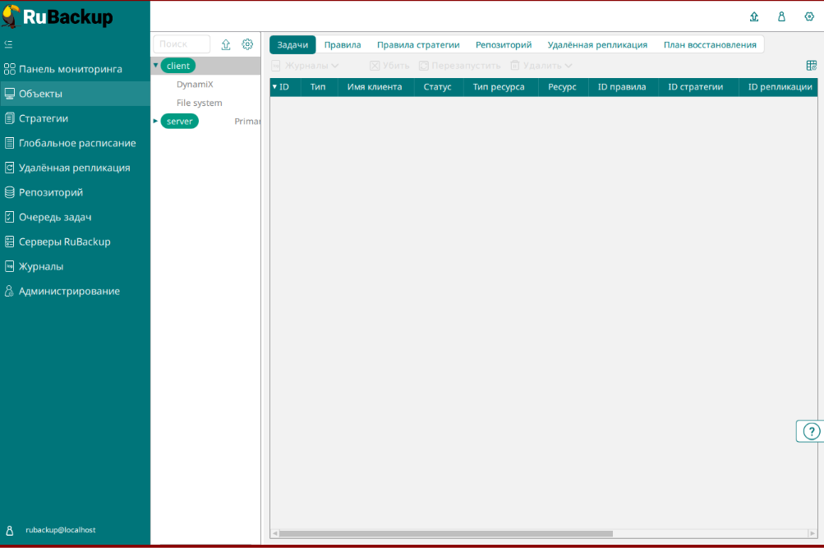Collapse the client tree node

tap(156, 65)
